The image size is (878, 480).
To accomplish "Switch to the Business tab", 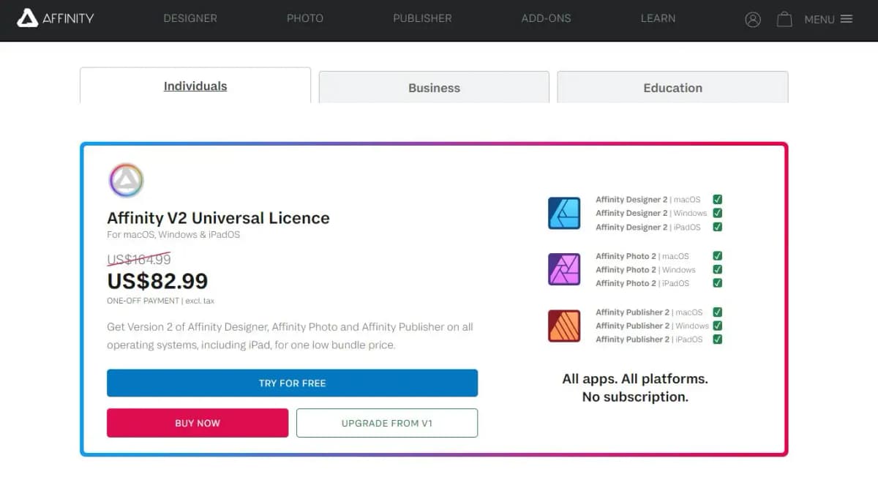I will coord(434,87).
